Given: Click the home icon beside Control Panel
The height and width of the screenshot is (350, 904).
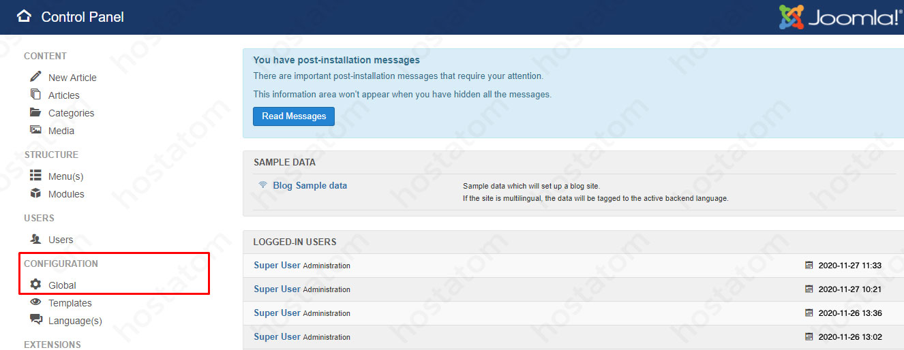Looking at the screenshot, I should click(25, 16).
